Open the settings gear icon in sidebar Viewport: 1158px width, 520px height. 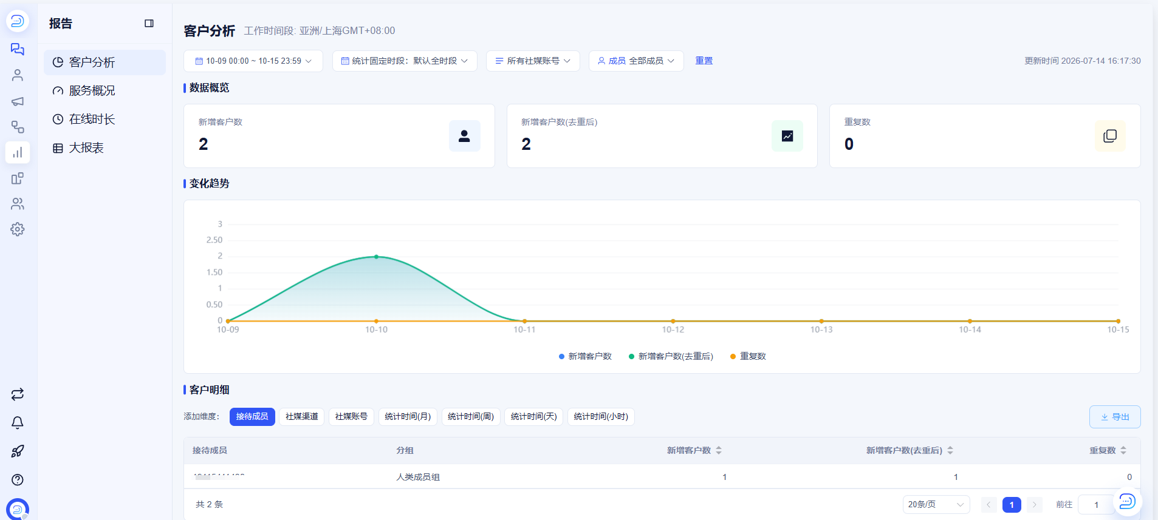(x=18, y=229)
